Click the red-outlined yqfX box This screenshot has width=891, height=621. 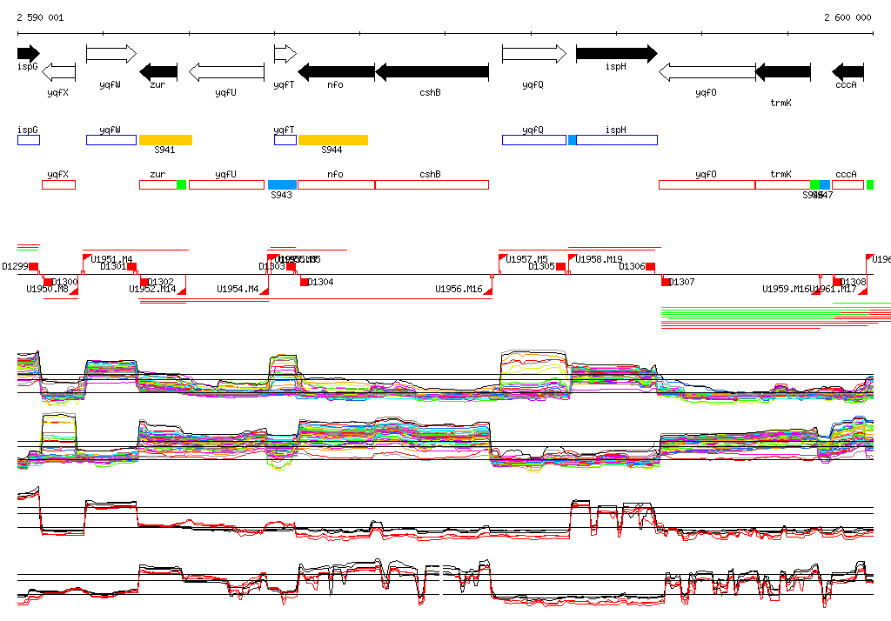point(58,184)
